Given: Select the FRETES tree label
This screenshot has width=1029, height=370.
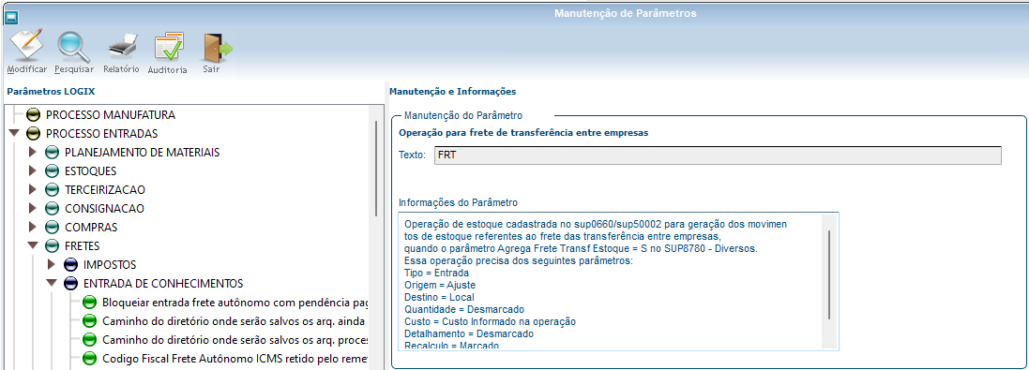Looking at the screenshot, I should 83,246.
